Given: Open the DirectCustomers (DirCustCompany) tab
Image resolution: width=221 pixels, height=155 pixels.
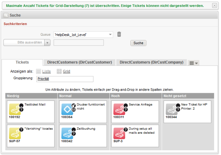Looking at the screenshot, I should pyautogui.click(x=151, y=63).
